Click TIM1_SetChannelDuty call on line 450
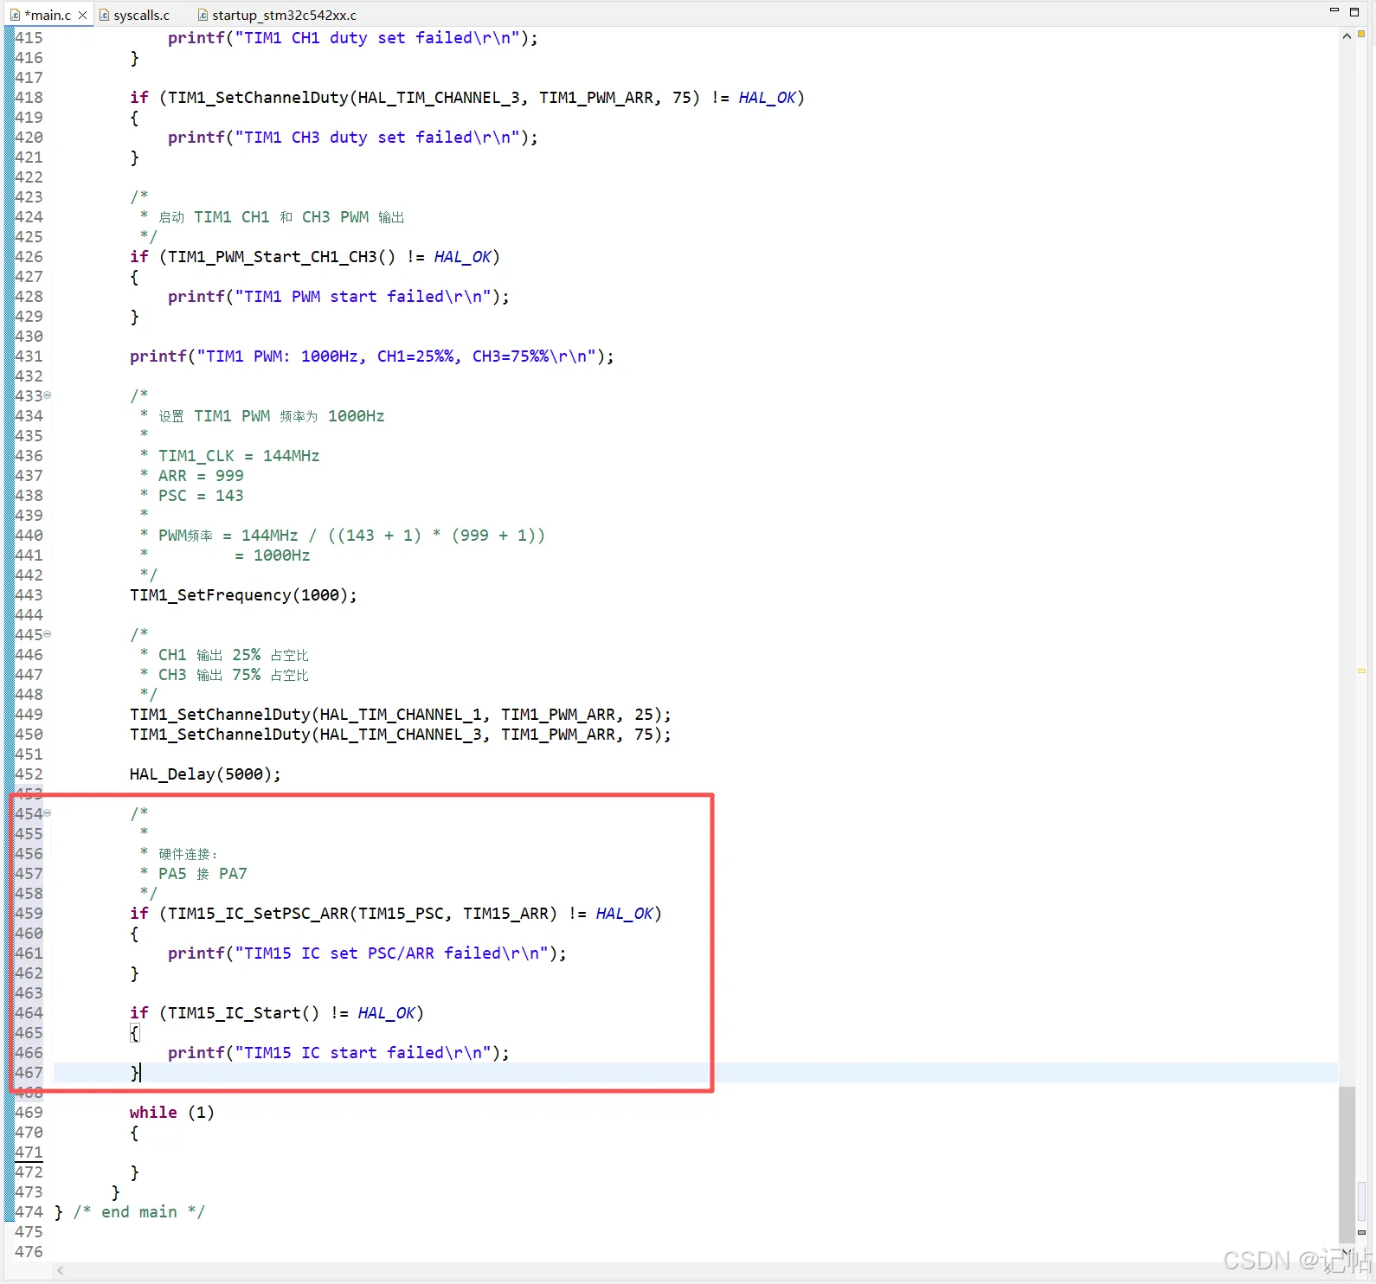The image size is (1376, 1284). coord(401,735)
